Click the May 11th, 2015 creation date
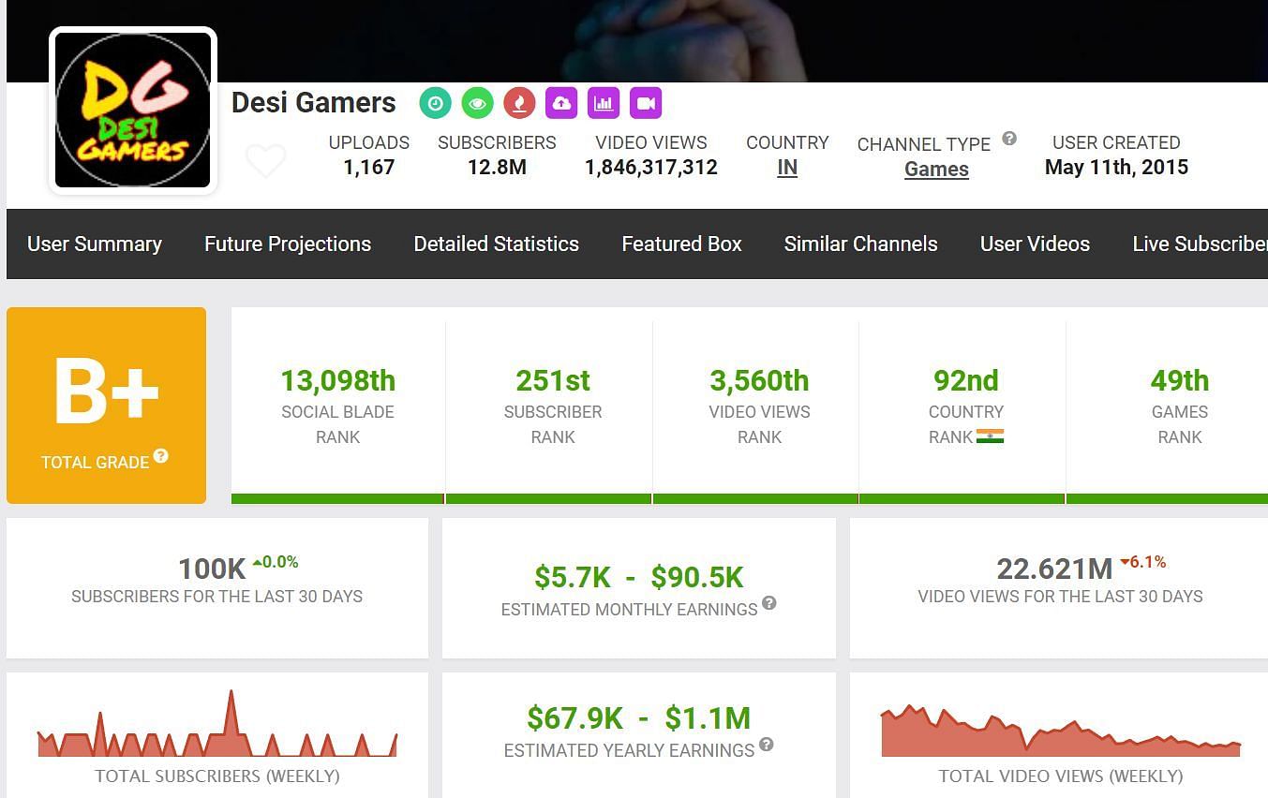This screenshot has height=798, width=1268. tap(1116, 168)
